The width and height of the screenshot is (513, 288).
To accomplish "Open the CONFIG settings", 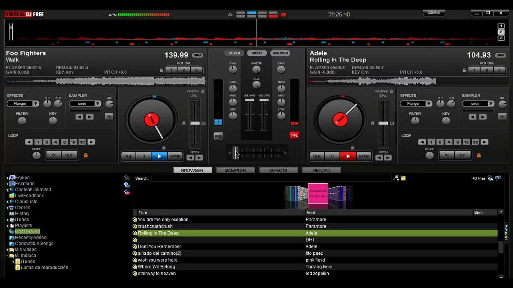I will tap(434, 13).
